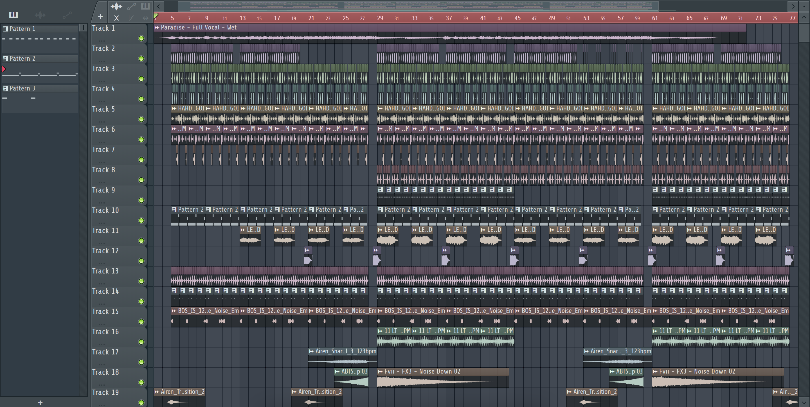
Task: Click up arrow of vertical track scrollbar
Action: pyautogui.click(x=804, y=17)
